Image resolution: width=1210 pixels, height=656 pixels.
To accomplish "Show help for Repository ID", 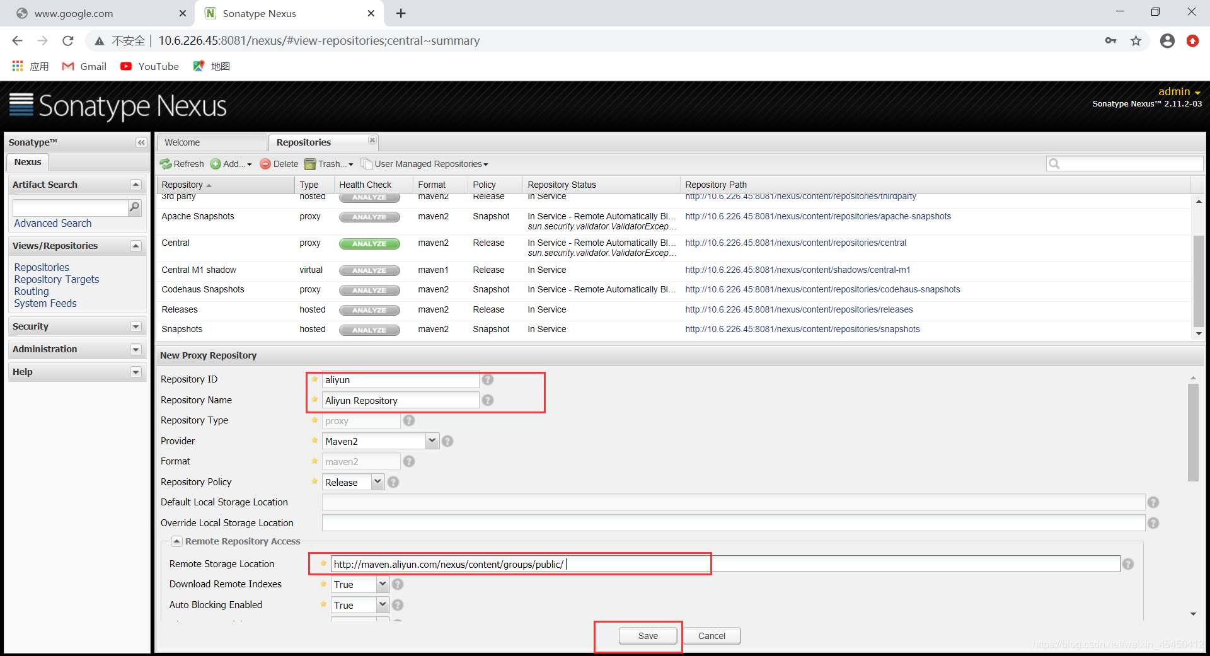I will tap(488, 379).
